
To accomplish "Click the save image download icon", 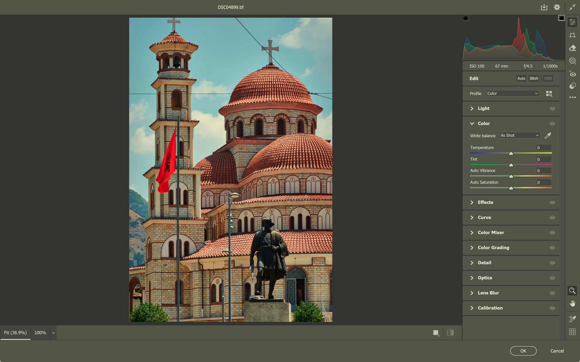I will (x=544, y=7).
